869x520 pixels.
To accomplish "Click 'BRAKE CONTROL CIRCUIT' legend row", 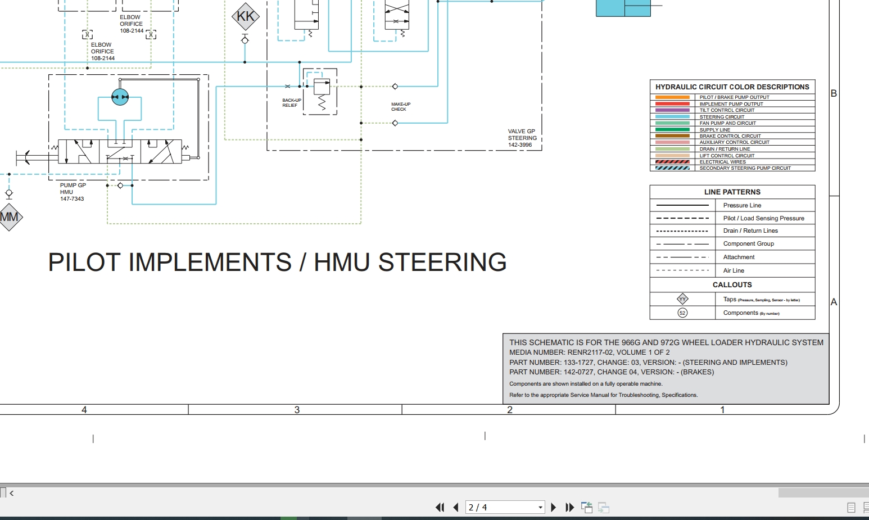I will [x=732, y=136].
